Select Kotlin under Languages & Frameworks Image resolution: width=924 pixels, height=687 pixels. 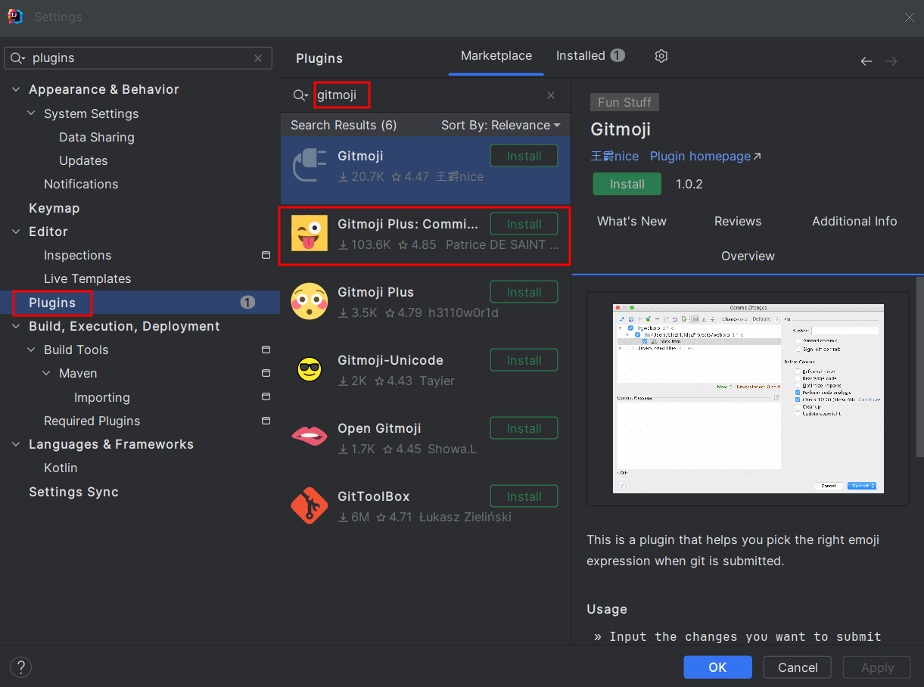tap(61, 468)
